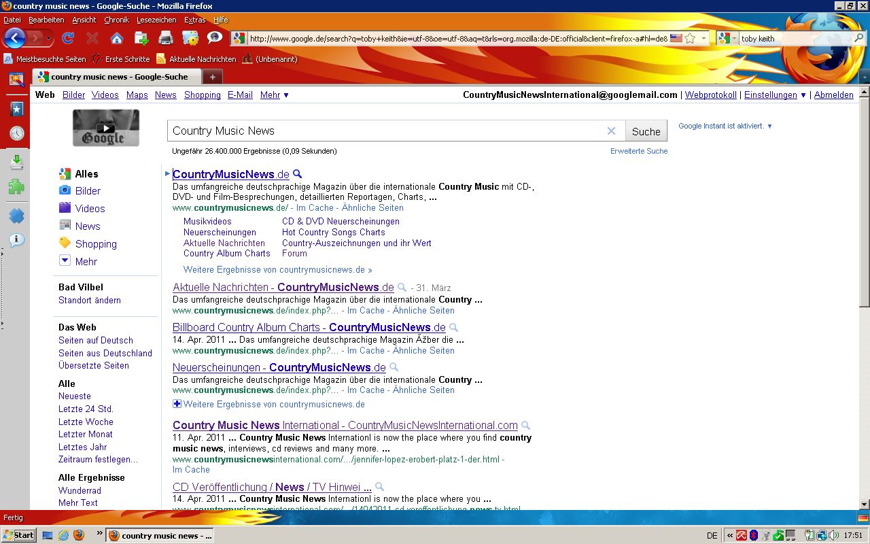
Task: Stop loading with the X toolbar icon
Action: [92, 38]
